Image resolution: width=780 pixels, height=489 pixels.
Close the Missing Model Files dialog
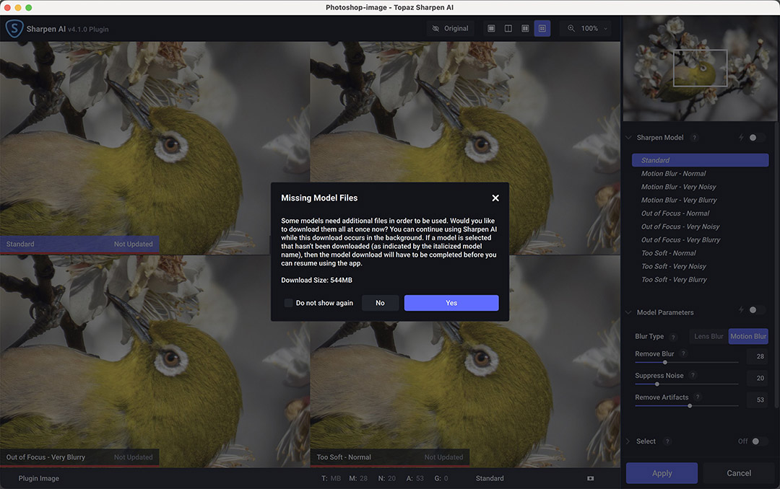tap(495, 198)
